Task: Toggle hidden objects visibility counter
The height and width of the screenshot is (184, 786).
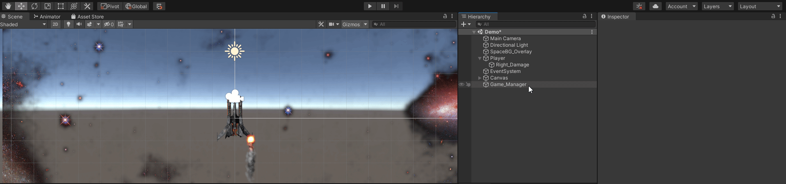Action: point(109,24)
